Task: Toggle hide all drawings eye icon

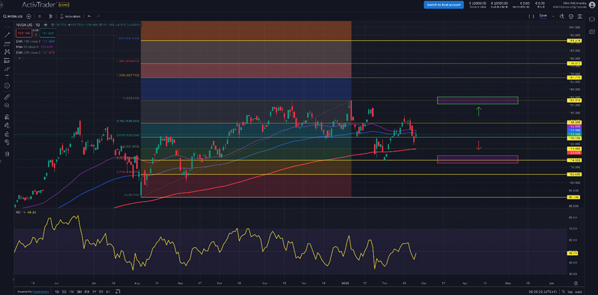Action: tap(7, 143)
